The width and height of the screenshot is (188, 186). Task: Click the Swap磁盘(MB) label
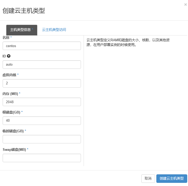coord(14,149)
